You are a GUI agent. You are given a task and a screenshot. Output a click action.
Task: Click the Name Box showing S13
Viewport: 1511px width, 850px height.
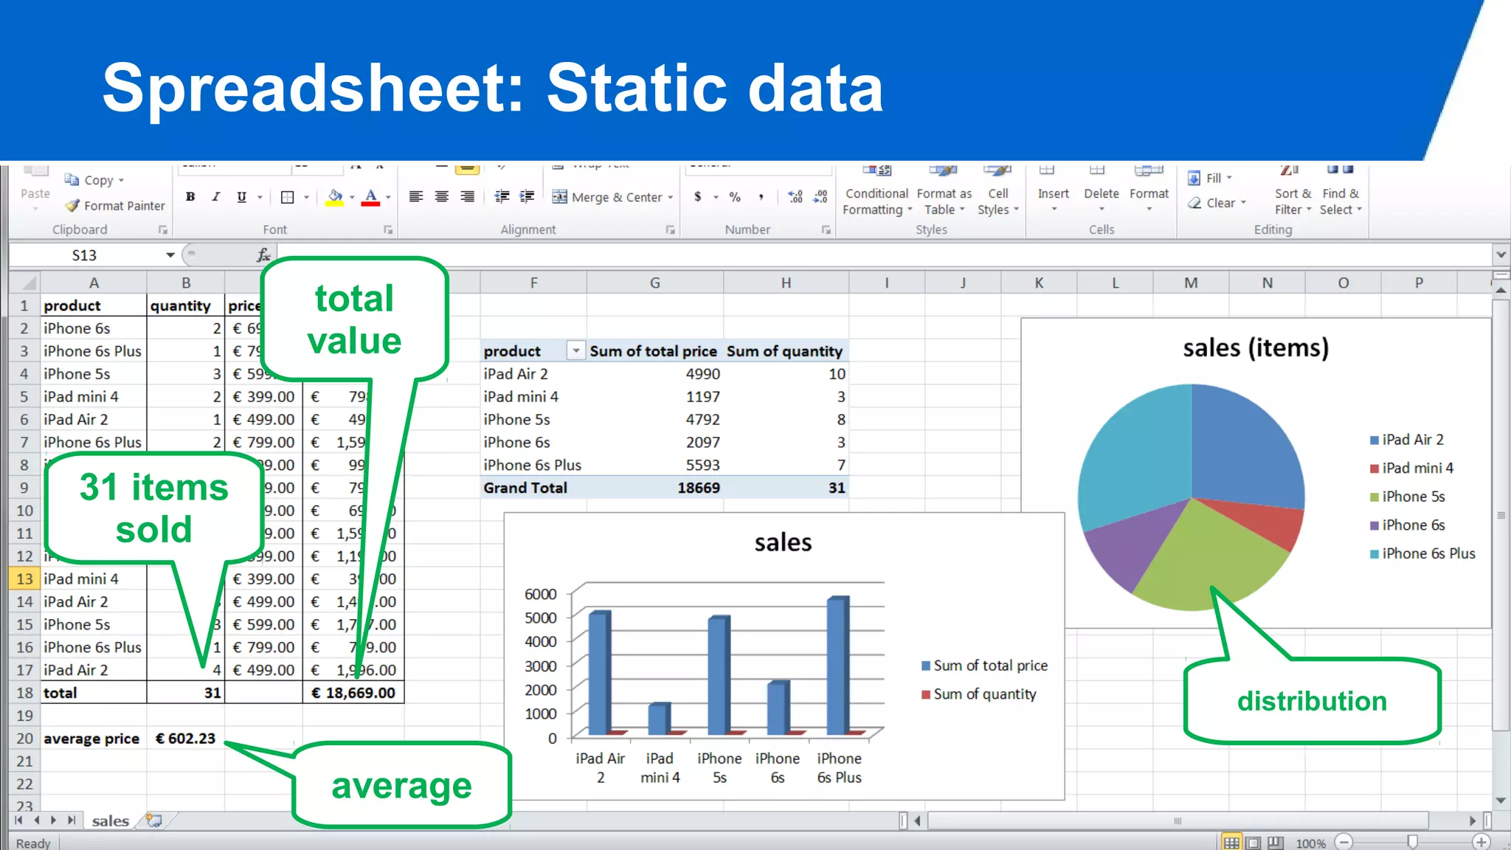(x=86, y=255)
